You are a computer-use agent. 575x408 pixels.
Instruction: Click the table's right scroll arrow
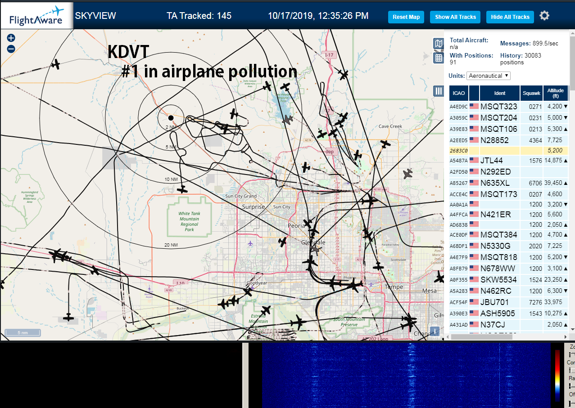566,336
